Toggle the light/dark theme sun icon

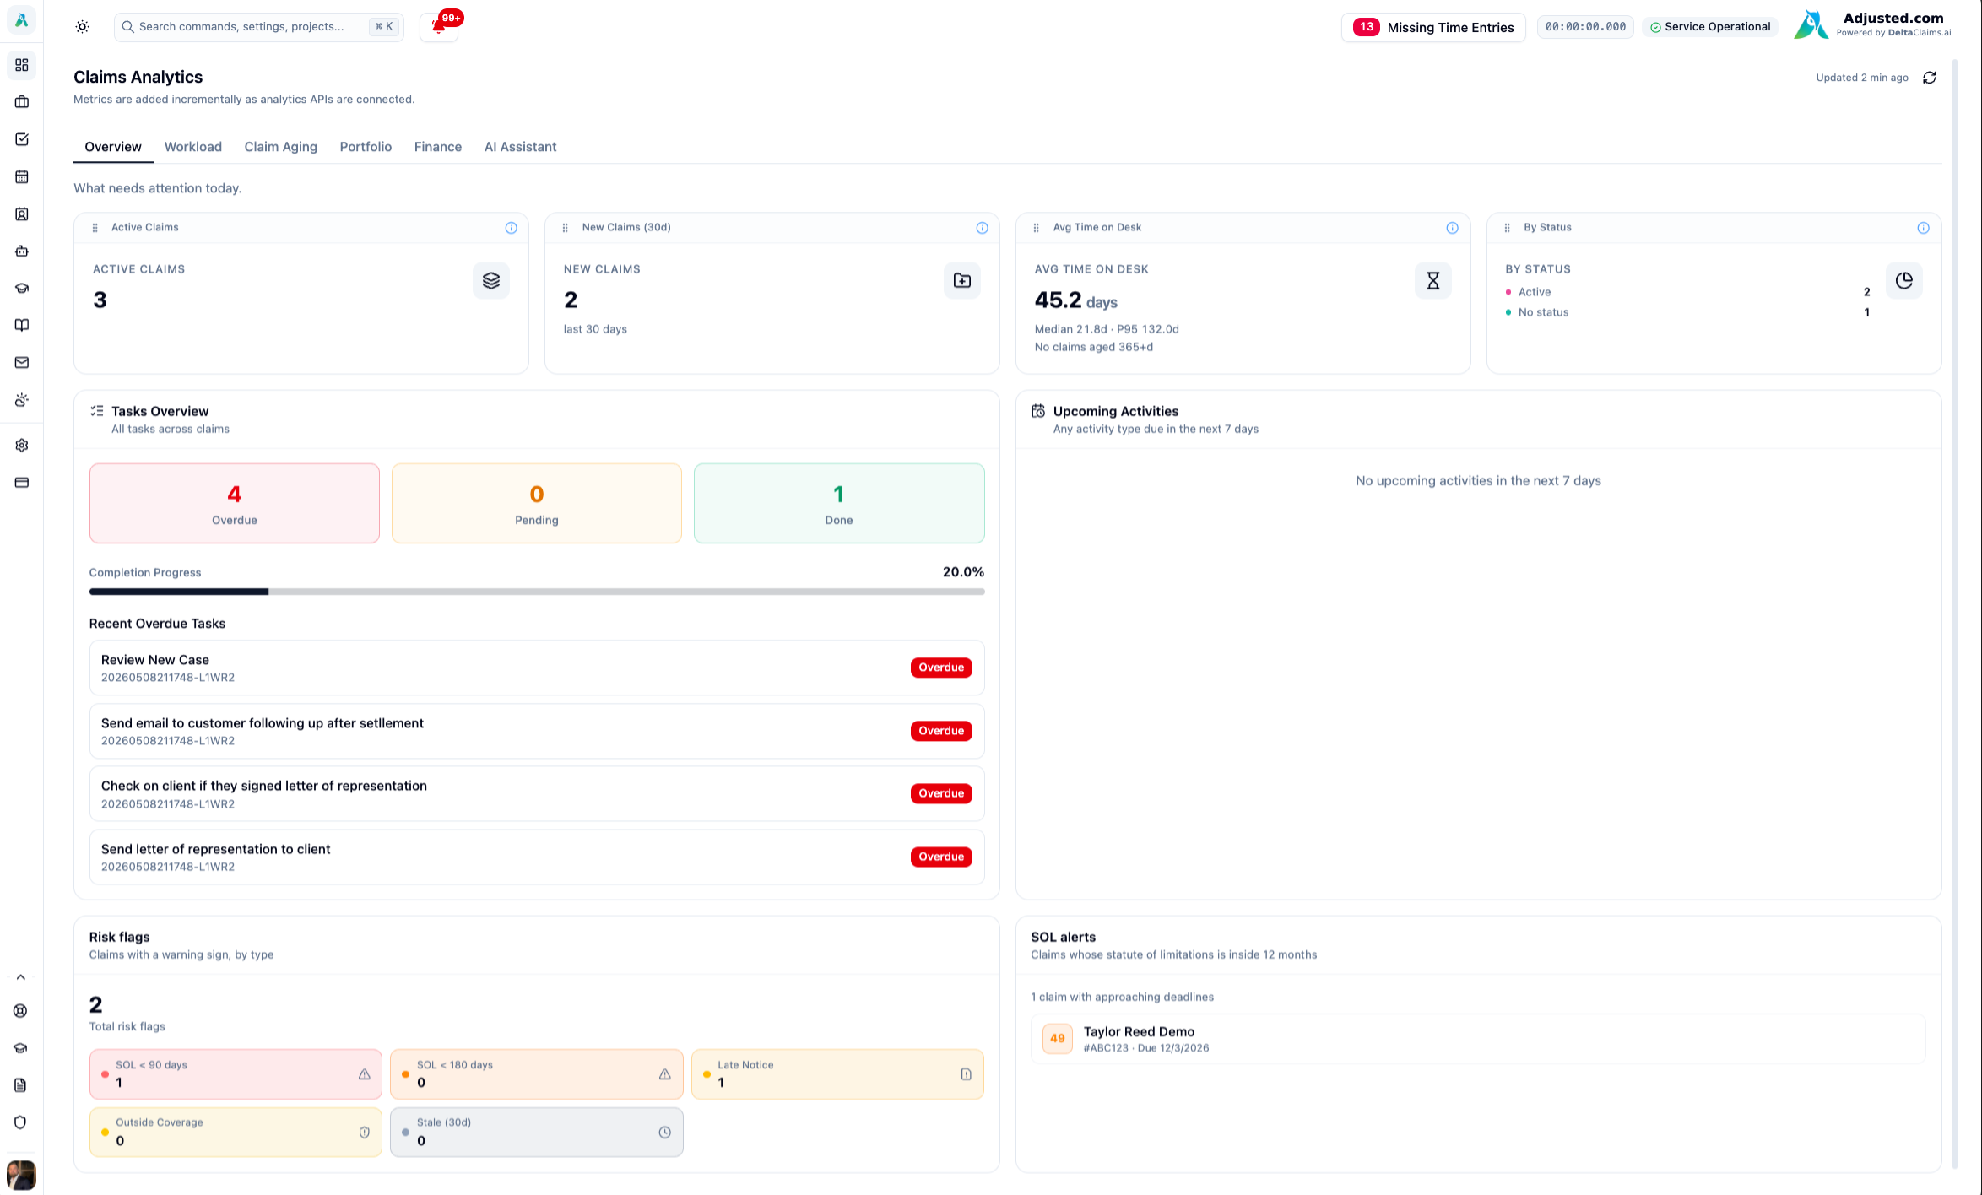[x=82, y=27]
